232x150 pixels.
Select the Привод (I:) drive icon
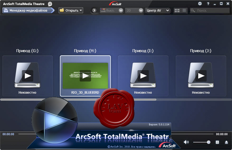[x=143, y=75]
